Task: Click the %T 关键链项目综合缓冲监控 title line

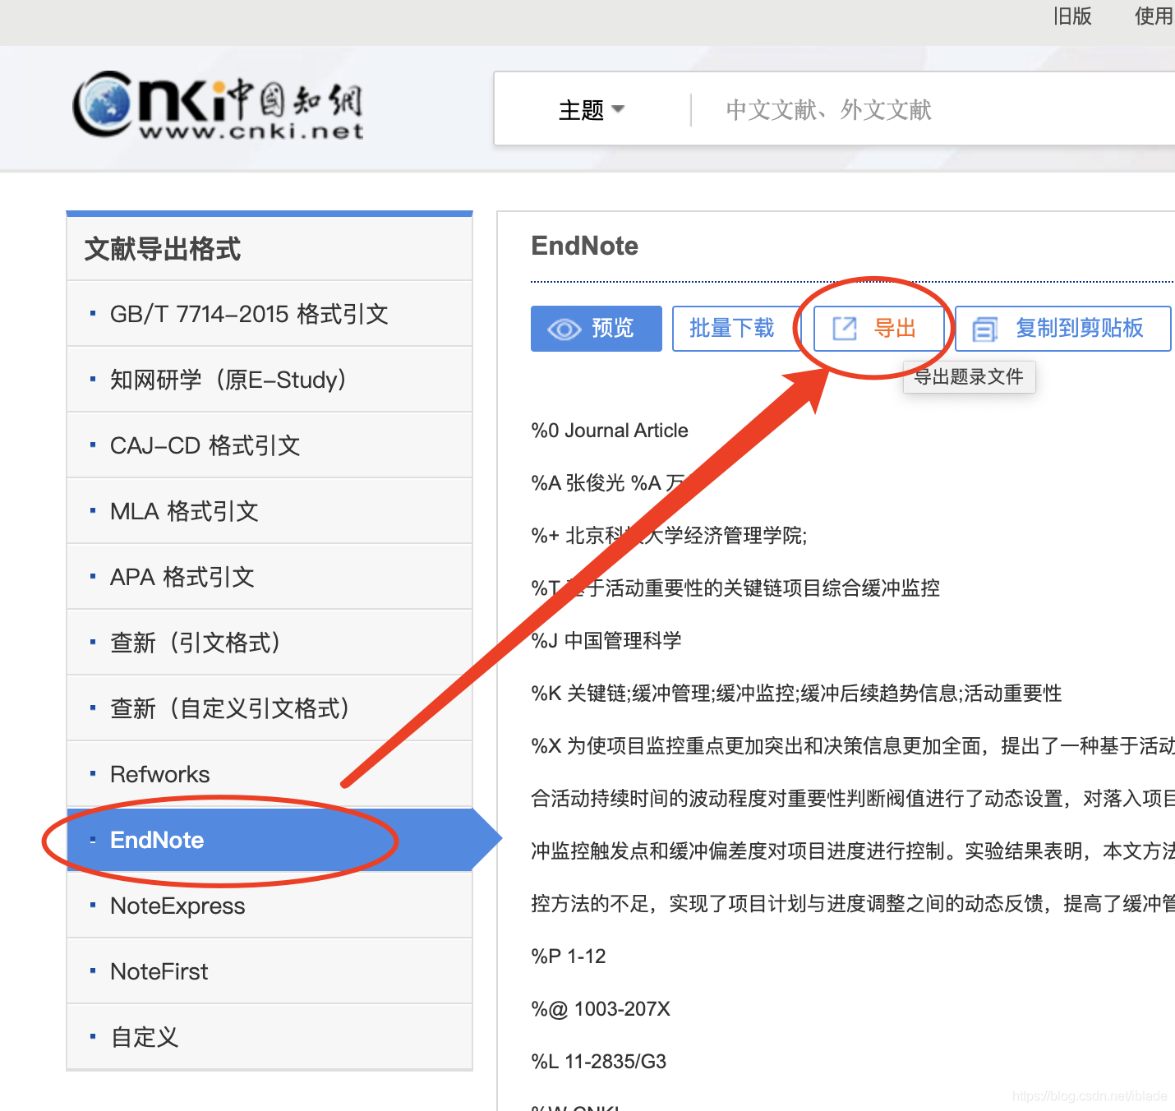Action: [735, 588]
